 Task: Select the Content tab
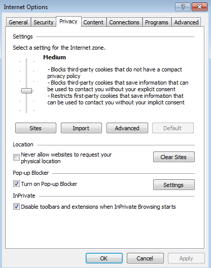[x=93, y=22]
